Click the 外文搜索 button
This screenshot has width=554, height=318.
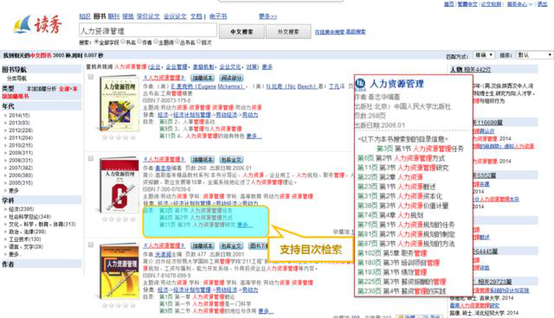point(288,32)
